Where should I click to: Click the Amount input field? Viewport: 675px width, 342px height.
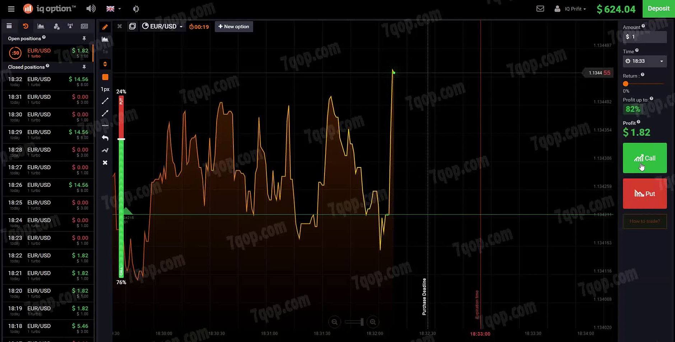click(645, 37)
